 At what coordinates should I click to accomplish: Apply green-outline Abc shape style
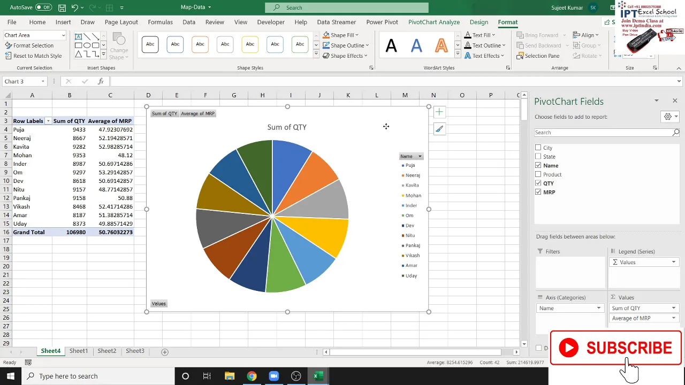pos(300,44)
